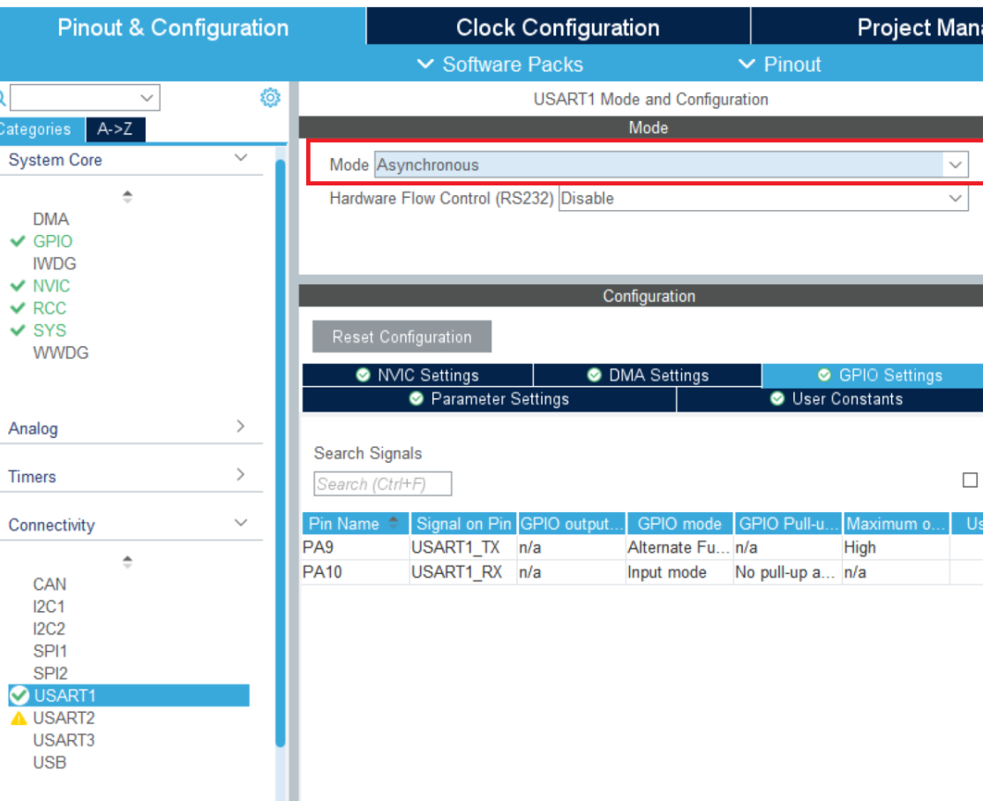The image size is (983, 801).
Task: Select USB under Connectivity
Action: (x=49, y=763)
